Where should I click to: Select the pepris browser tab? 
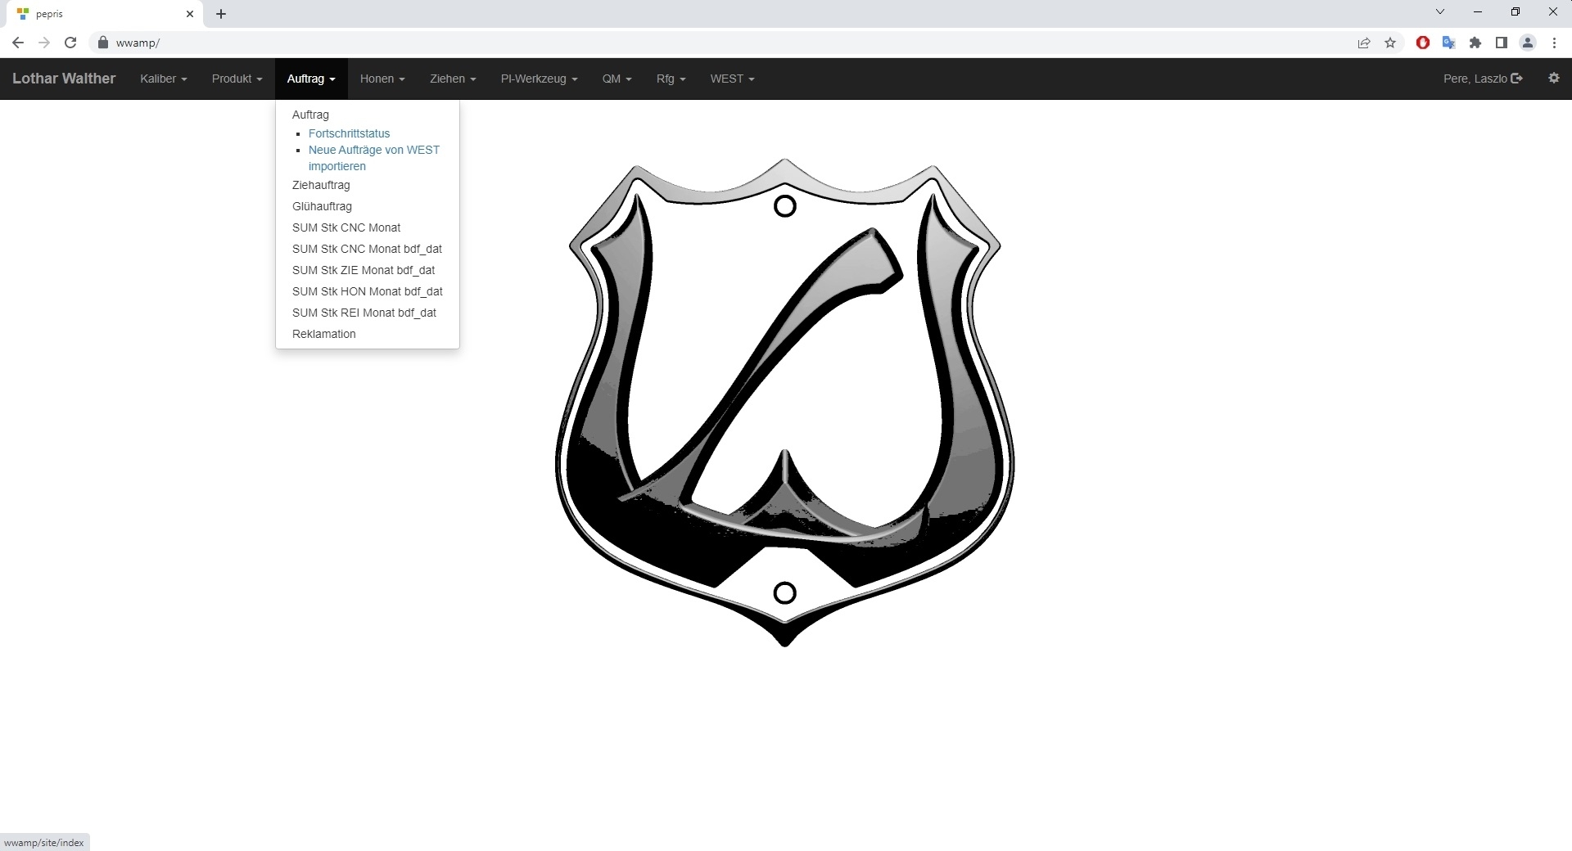tap(105, 14)
